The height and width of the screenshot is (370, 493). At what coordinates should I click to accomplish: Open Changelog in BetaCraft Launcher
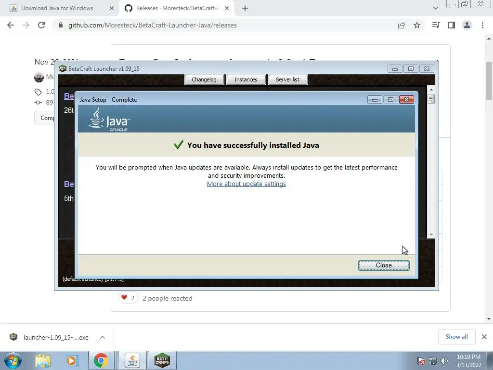point(204,79)
